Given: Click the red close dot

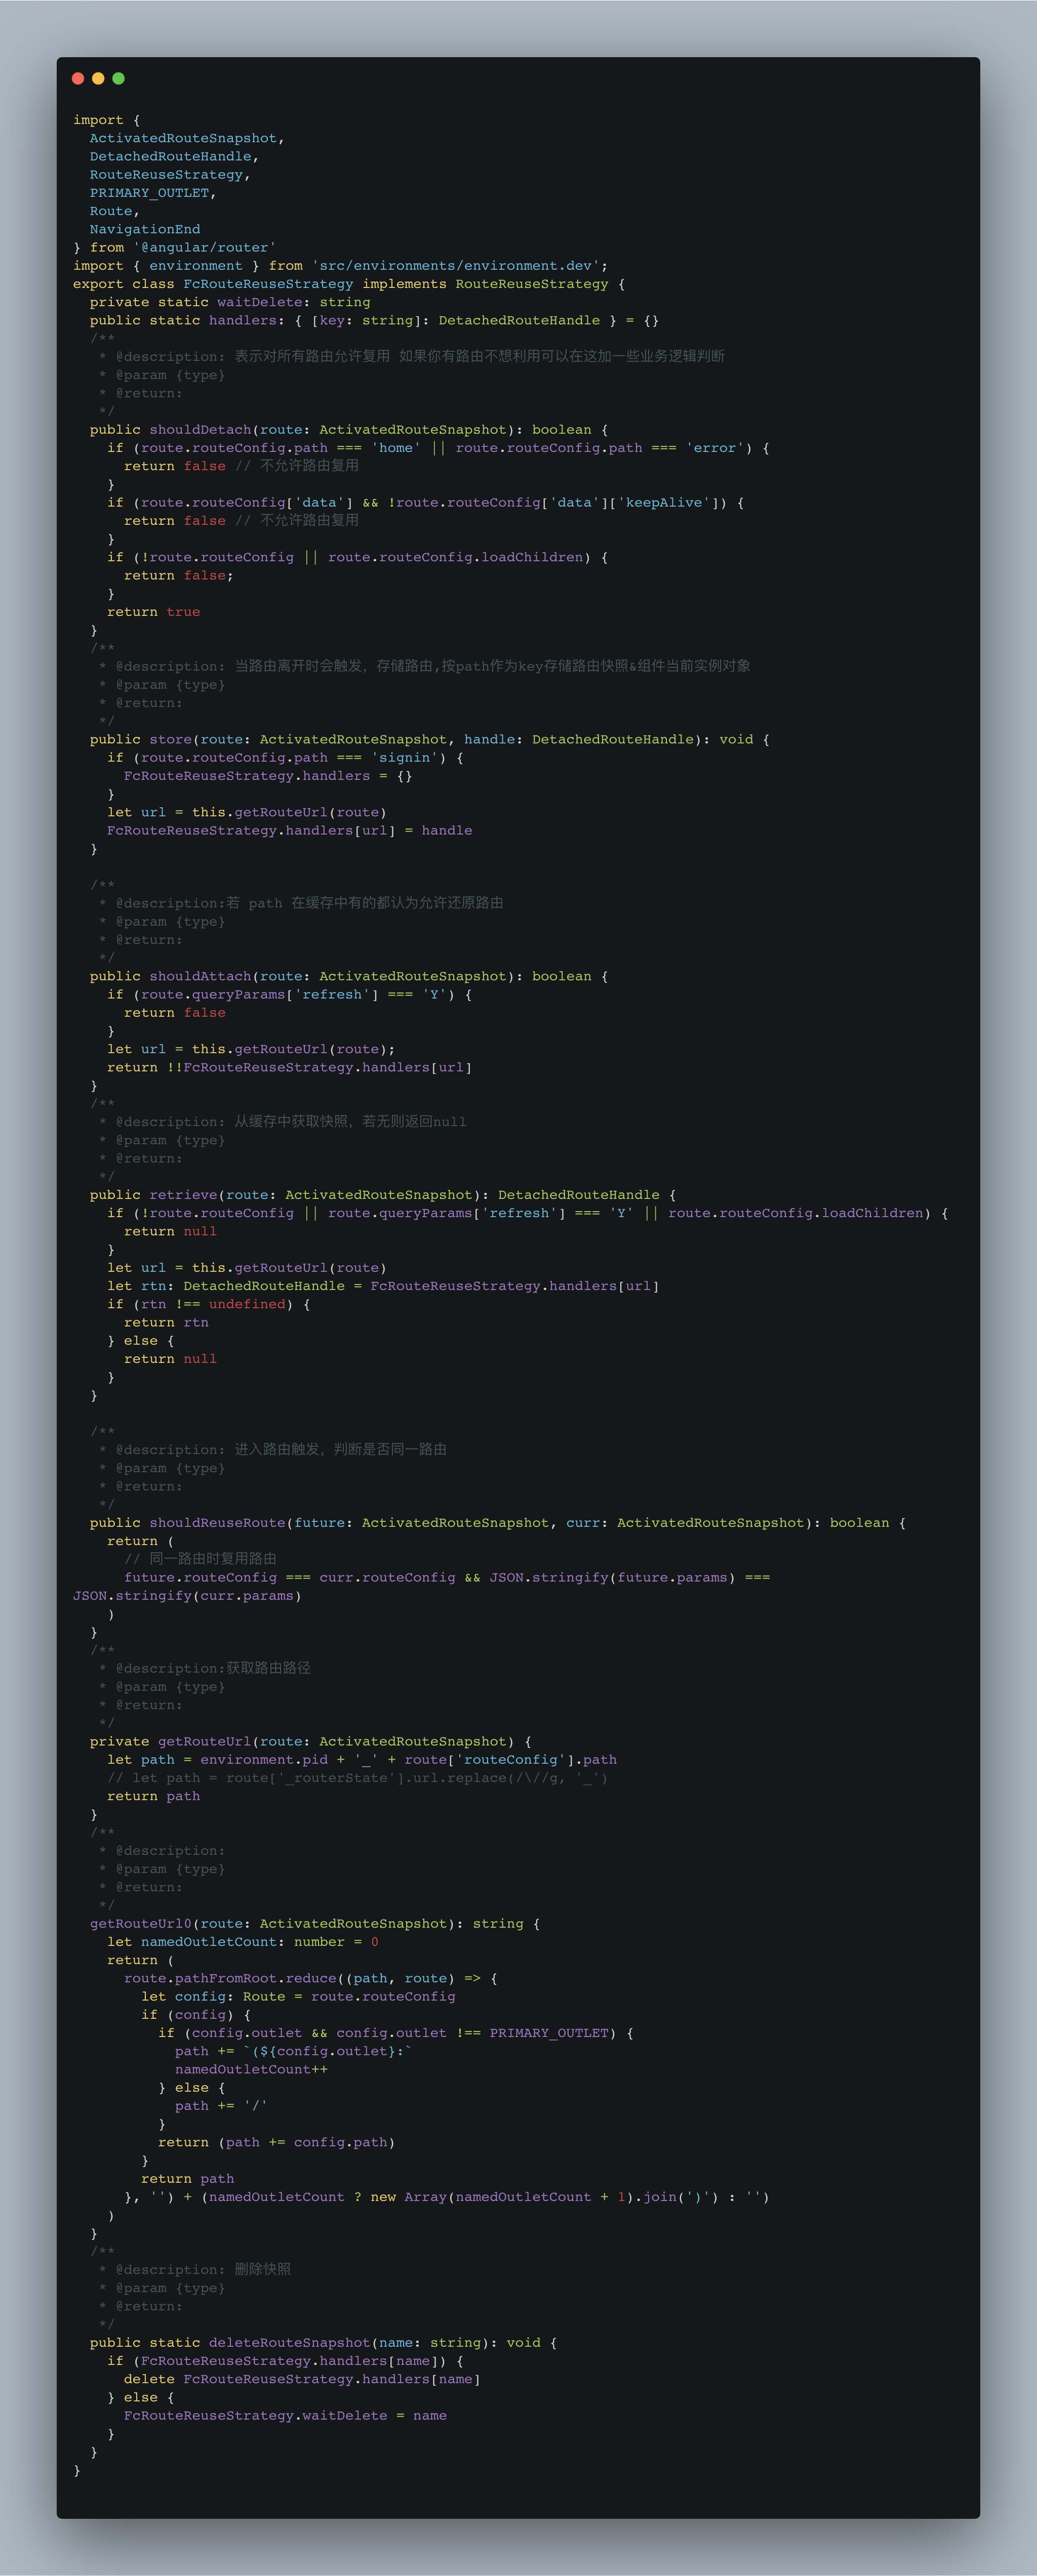Looking at the screenshot, I should click(78, 78).
